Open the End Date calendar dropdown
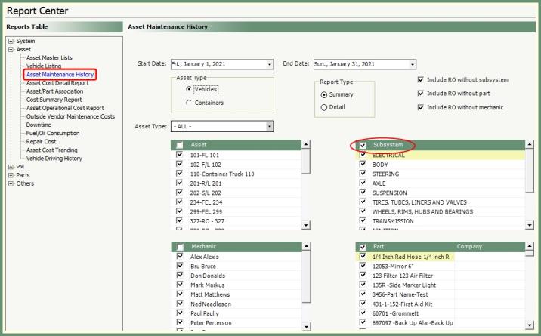The width and height of the screenshot is (541, 336). (x=412, y=65)
